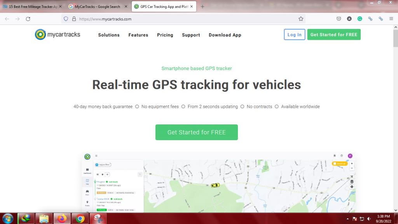398x224 pixels.
Task: Open the network status tray icon
Action: (362, 219)
